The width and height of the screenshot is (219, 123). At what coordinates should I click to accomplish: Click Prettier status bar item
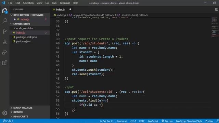[x=209, y=121]
